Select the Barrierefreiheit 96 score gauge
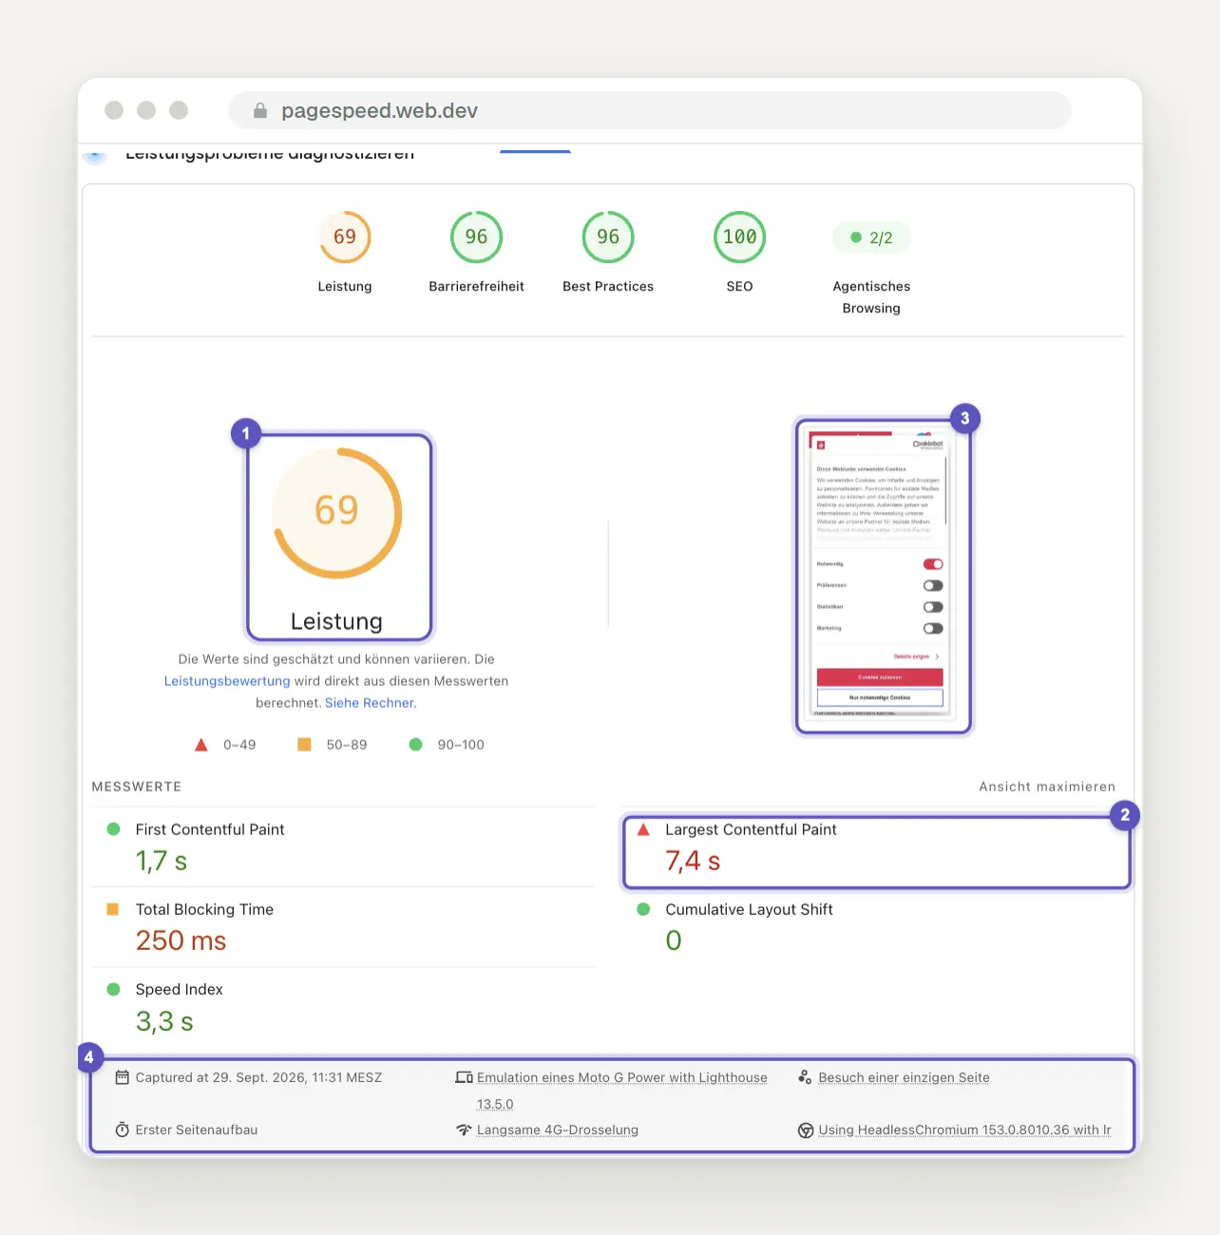Viewport: 1220px width, 1235px height. [x=476, y=237]
